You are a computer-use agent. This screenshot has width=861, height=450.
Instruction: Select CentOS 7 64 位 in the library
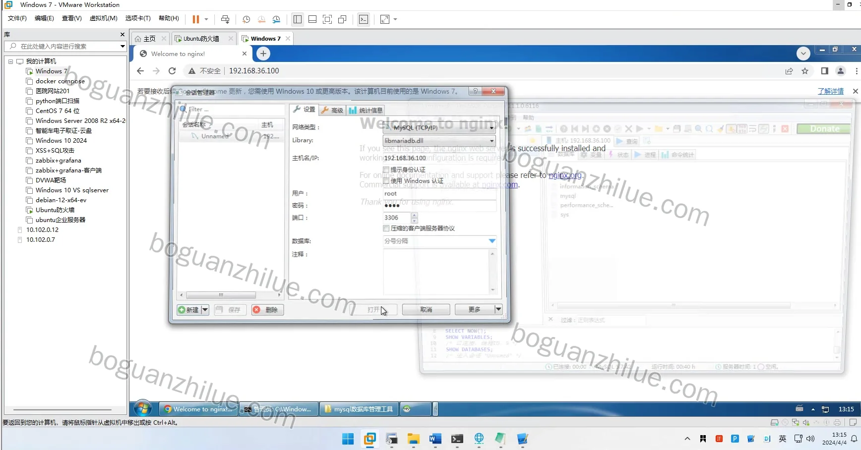pos(58,111)
